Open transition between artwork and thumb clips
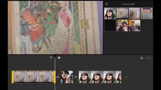This screenshot has height=90, width=161. [x=58, y=77]
